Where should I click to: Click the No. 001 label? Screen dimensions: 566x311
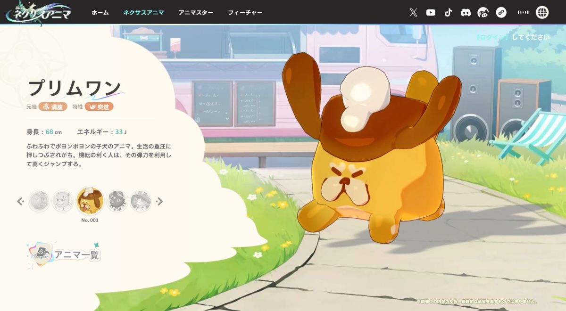point(90,220)
